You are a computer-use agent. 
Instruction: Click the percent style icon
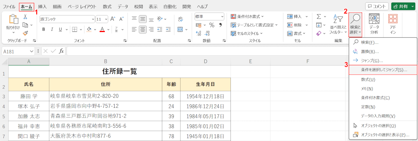(x=212, y=25)
